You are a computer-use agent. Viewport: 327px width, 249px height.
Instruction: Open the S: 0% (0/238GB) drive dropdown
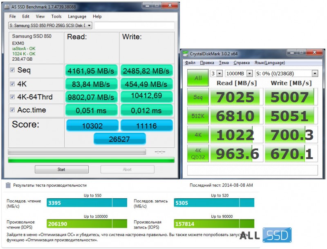coord(287,73)
